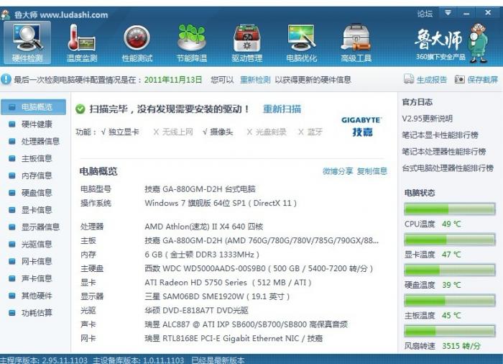503x364 pixels.
Task: Click the 蓝牙 feature indicator
Action: (310, 132)
